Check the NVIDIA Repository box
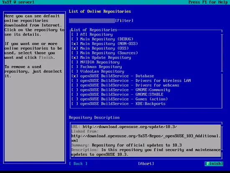Viewport: 230px width, 173px height. click(x=75, y=62)
